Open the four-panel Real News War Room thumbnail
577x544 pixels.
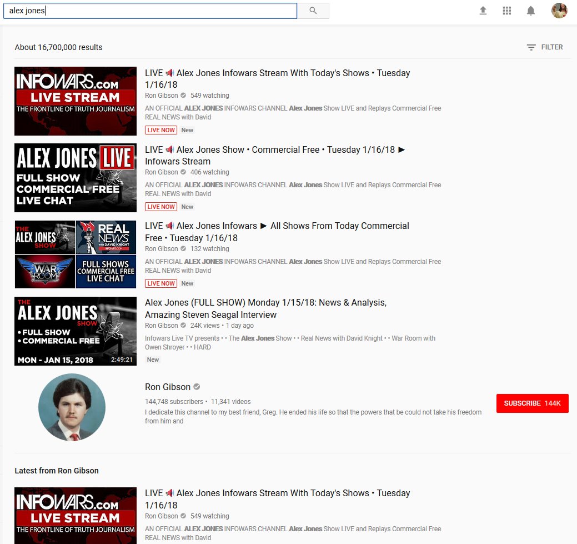[x=76, y=254]
